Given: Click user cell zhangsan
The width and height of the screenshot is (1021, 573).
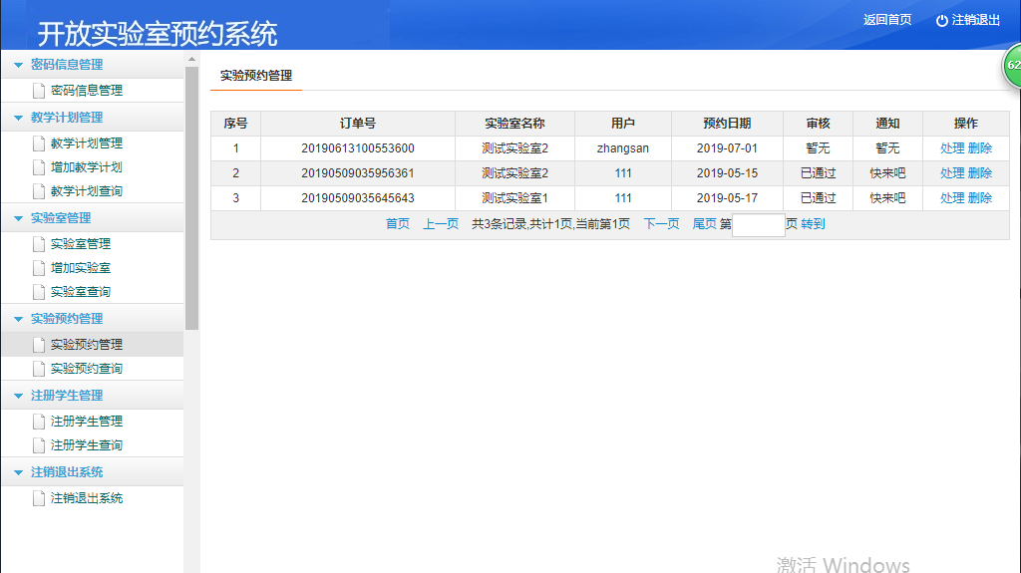Looking at the screenshot, I should point(622,148).
